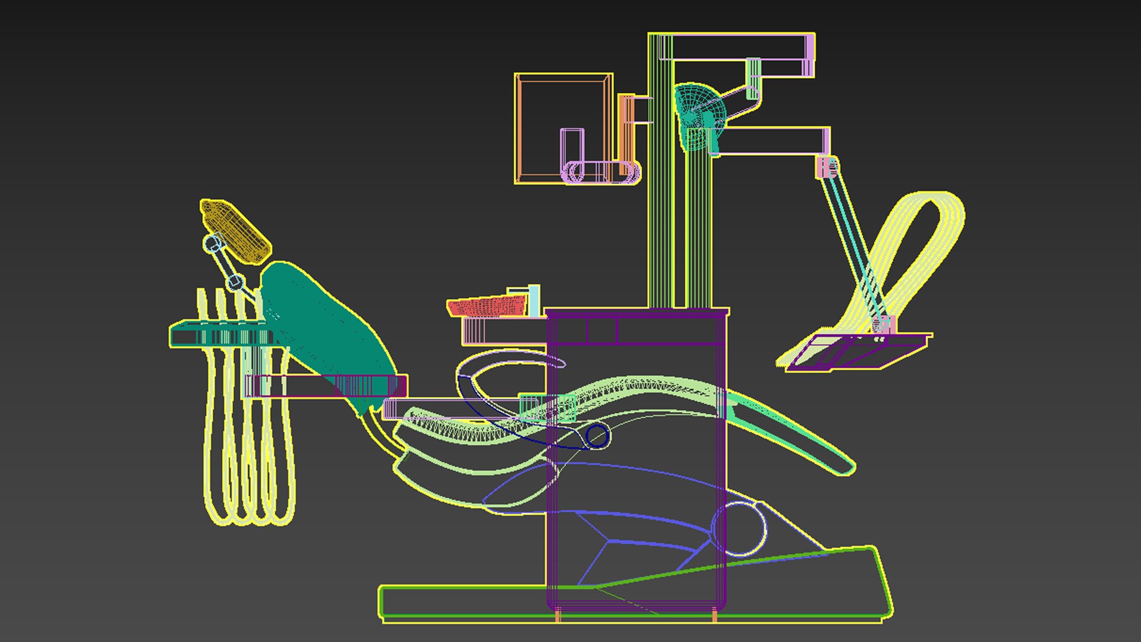Select the red spittoon bowl object
This screenshot has width=1141, height=642.
coord(486,306)
